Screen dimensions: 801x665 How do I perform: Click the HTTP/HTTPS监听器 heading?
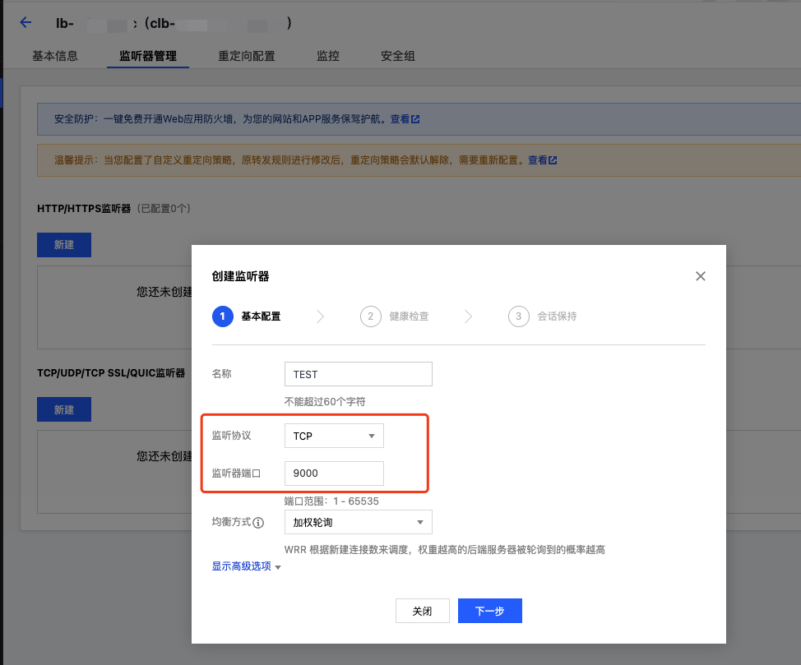[x=84, y=209]
